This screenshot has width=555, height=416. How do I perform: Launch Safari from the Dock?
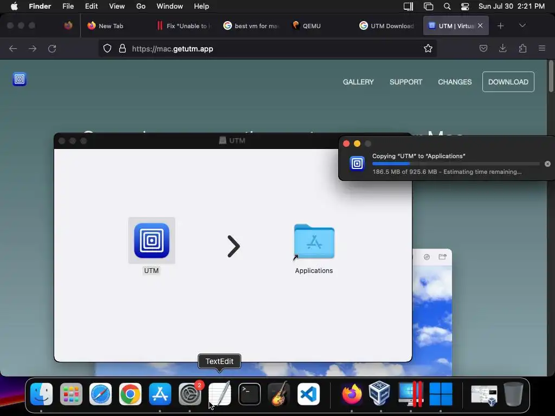[100, 394]
